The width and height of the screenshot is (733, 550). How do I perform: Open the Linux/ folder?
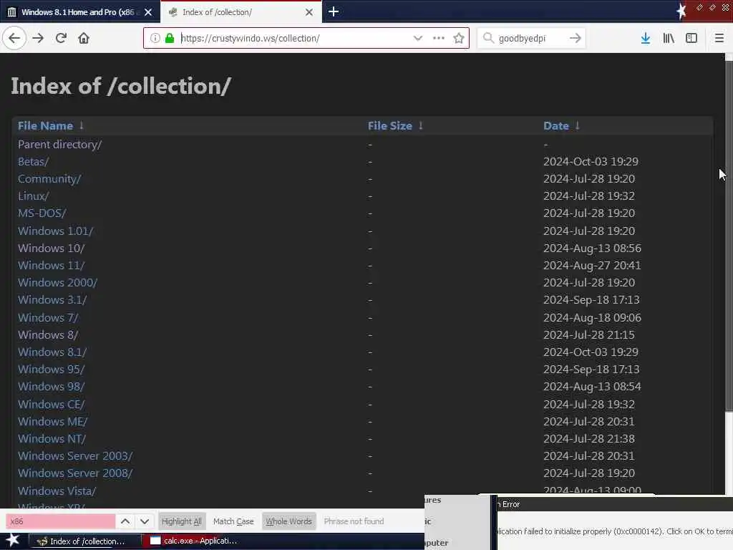33,196
